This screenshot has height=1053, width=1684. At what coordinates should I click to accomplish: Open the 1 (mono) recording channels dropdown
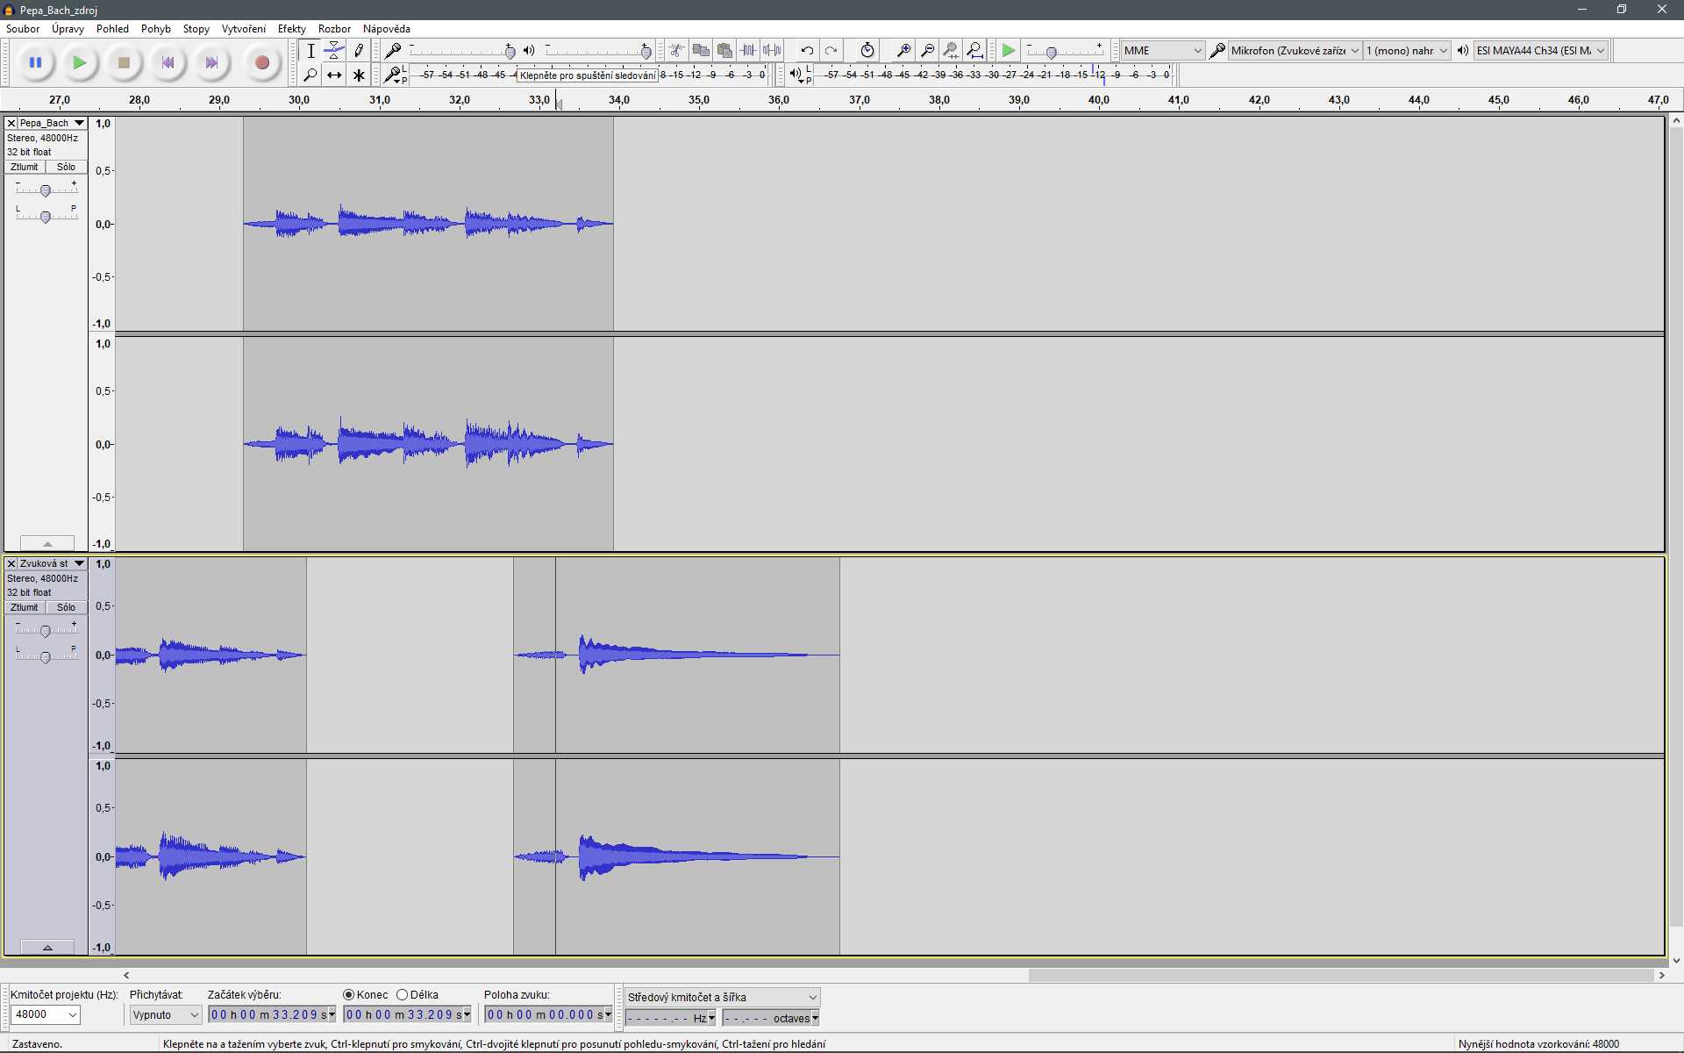[1407, 50]
